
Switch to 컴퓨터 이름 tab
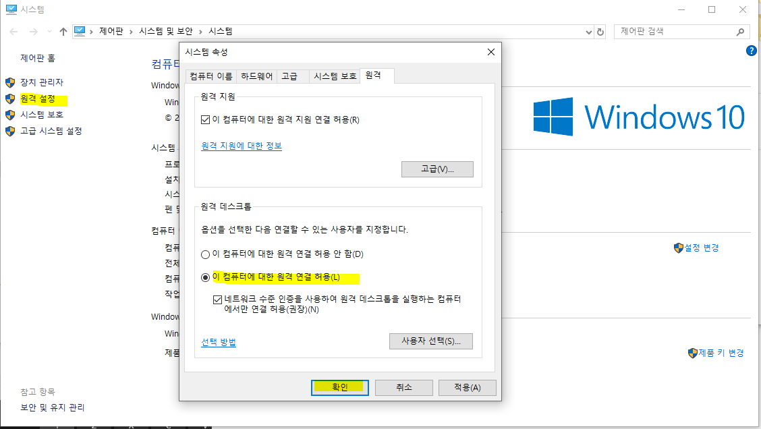[x=210, y=76]
